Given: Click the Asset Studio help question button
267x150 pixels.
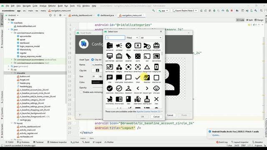Looking at the screenshot, I should tap(80, 115).
